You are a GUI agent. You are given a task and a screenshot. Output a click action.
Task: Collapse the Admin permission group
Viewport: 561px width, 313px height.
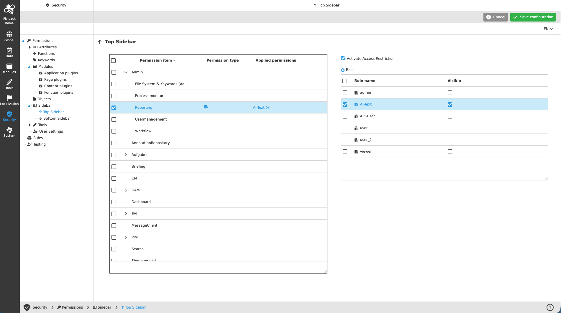[x=126, y=72]
